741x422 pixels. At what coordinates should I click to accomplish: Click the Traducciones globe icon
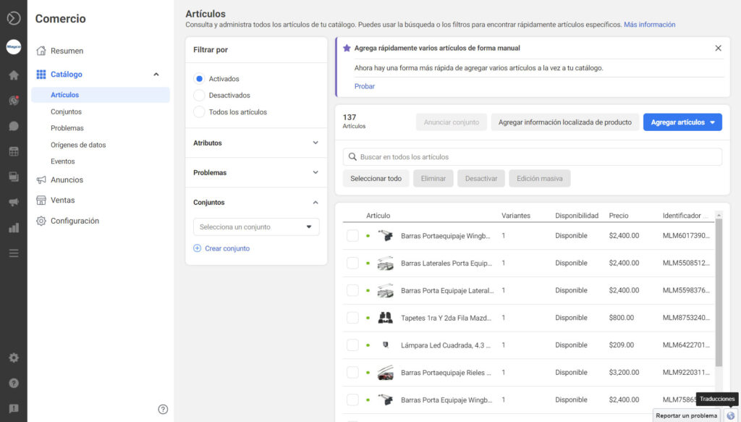(730, 415)
